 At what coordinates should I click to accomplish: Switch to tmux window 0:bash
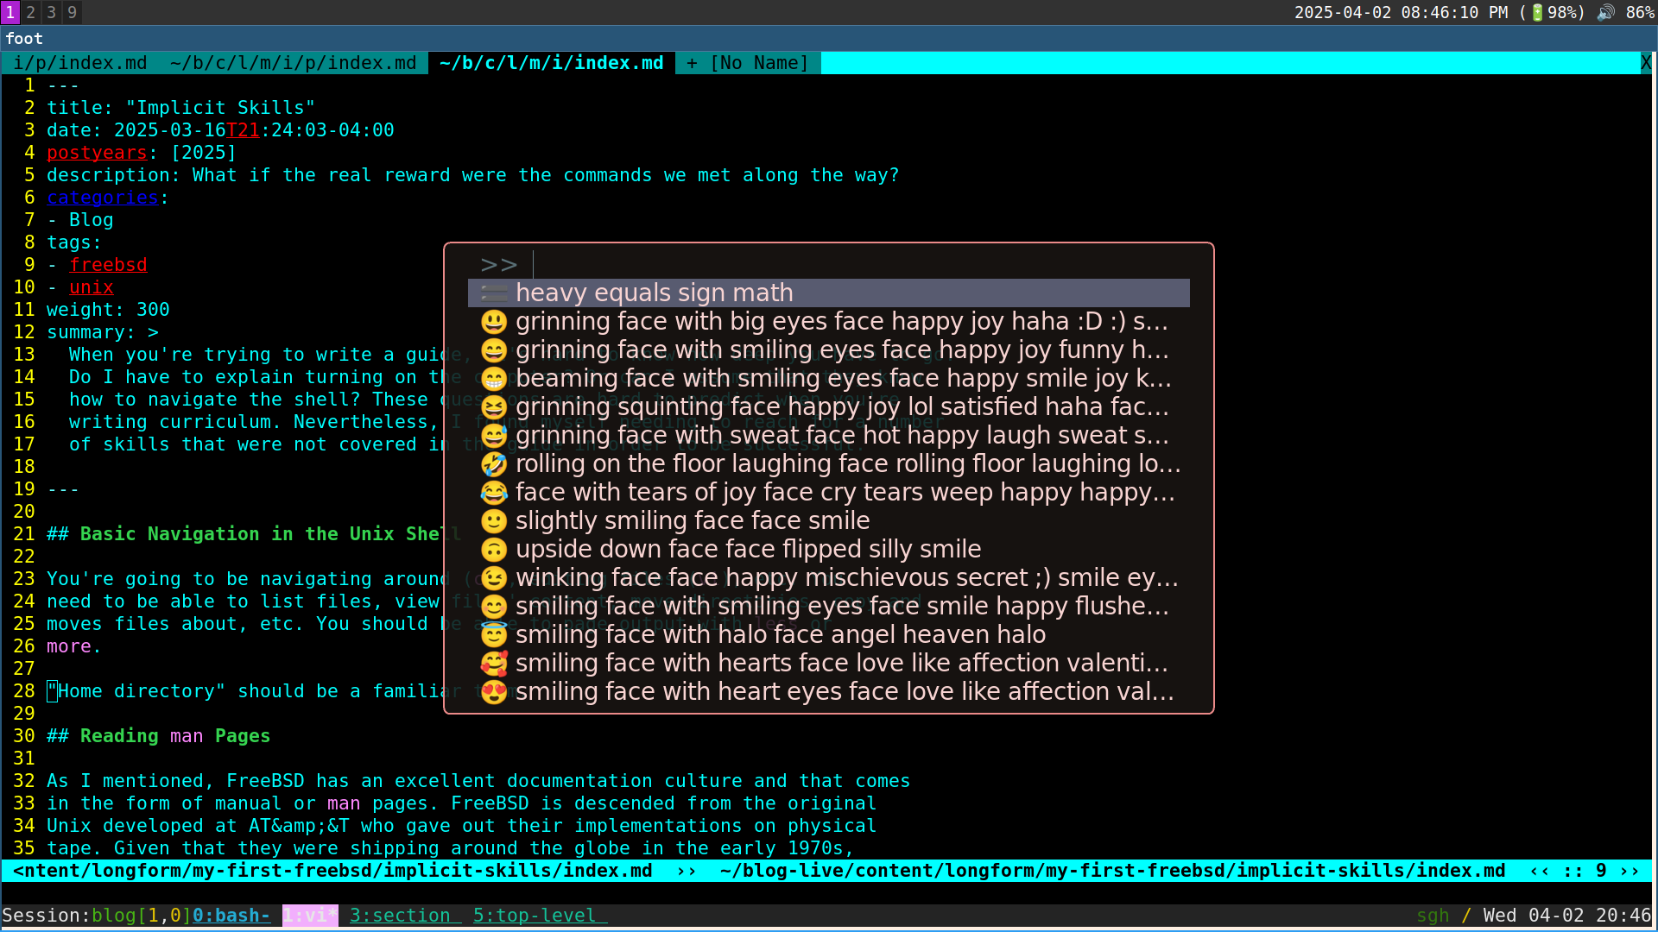[x=231, y=916]
